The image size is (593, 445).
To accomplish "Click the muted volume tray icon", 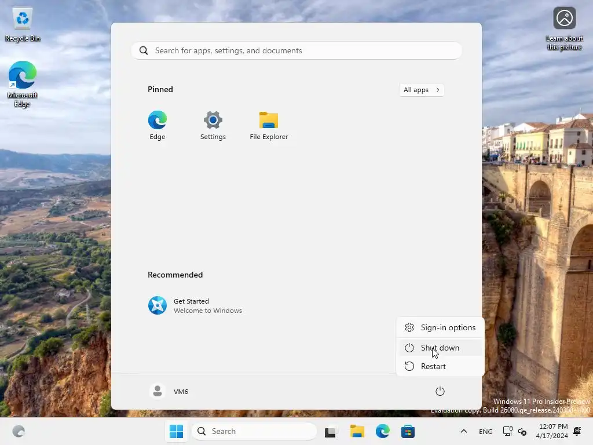I will 522,432.
